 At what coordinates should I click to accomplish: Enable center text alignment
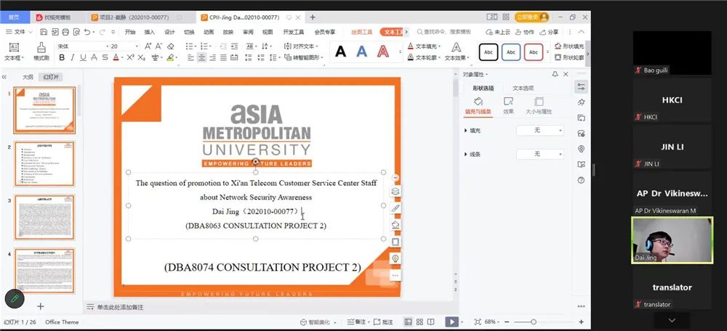(201, 57)
